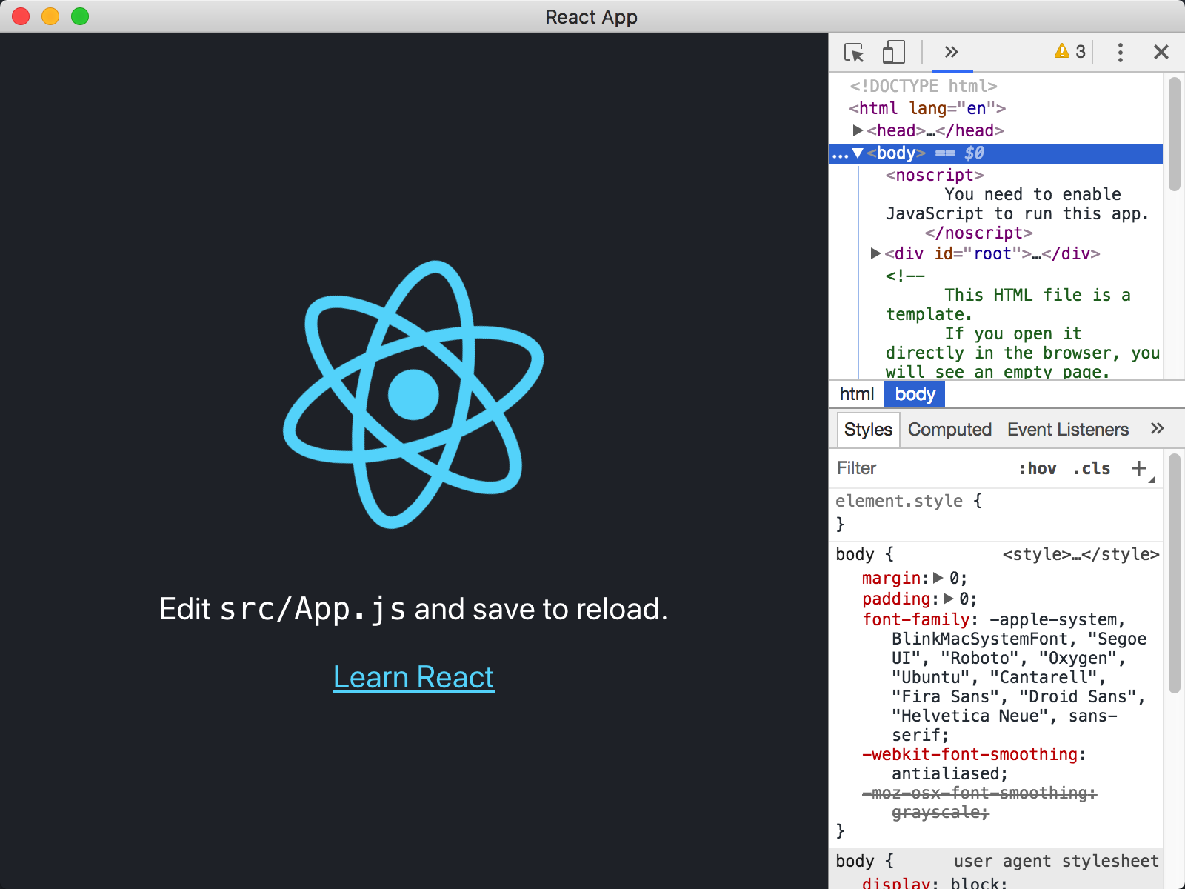Show more sidebar tabs chevron
The width and height of the screenshot is (1185, 889).
pos(1158,429)
